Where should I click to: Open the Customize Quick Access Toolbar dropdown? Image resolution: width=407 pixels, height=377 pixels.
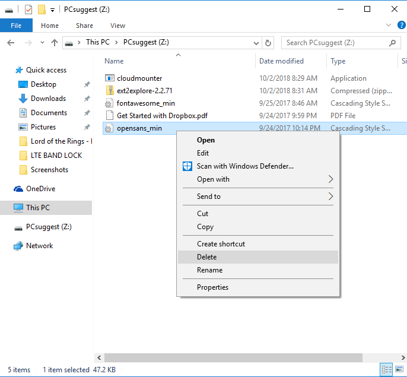52,9
